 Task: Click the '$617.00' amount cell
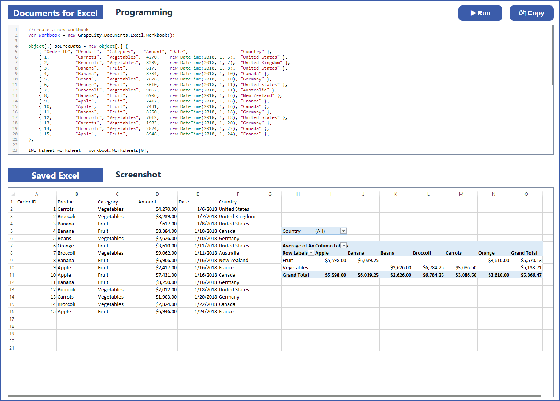(157, 224)
